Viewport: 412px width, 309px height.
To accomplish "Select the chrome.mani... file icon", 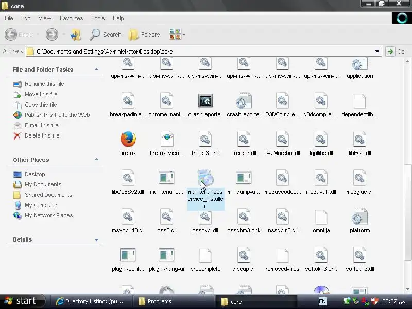I will tap(166, 100).
